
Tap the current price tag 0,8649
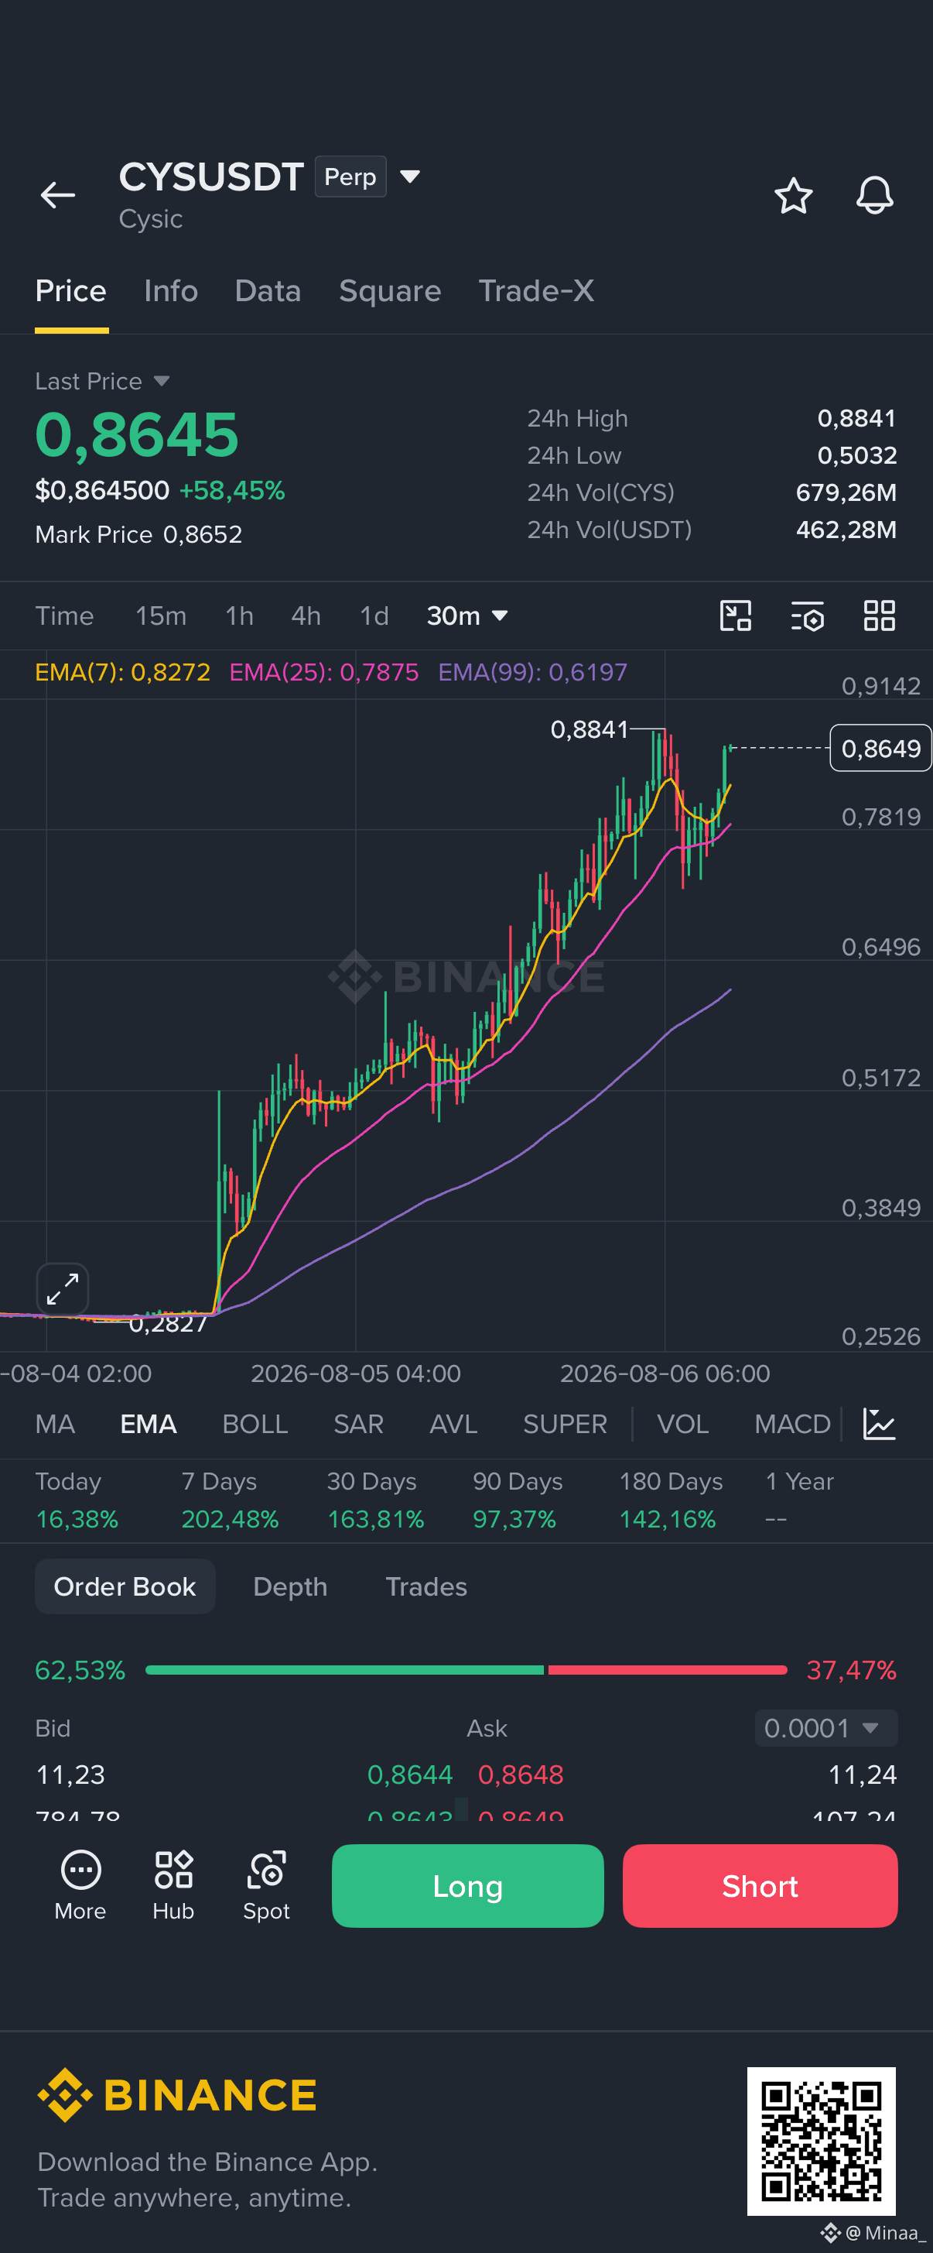point(880,749)
